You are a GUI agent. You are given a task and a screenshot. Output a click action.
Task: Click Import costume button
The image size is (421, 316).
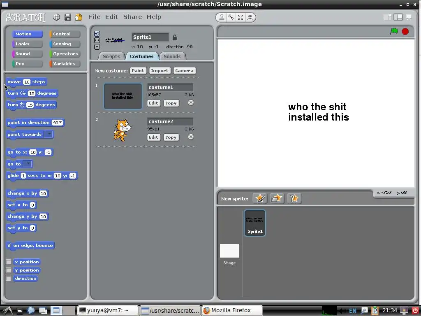(160, 71)
